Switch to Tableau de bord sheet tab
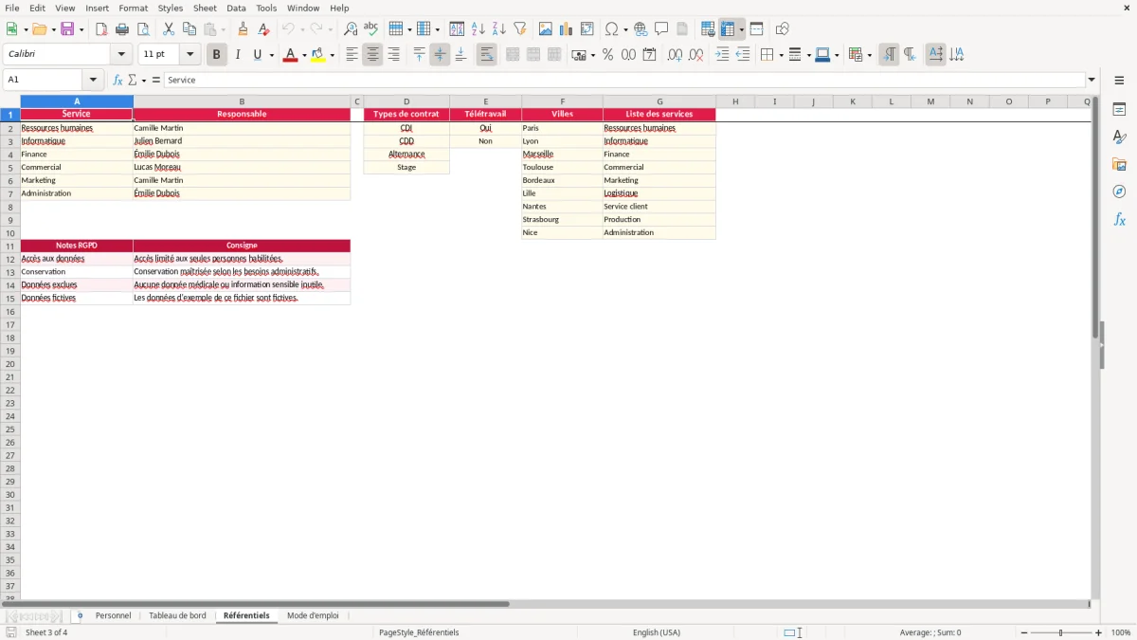Image resolution: width=1137 pixels, height=640 pixels. (177, 615)
